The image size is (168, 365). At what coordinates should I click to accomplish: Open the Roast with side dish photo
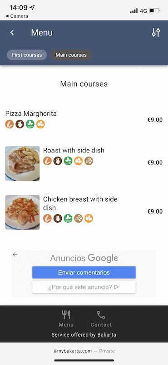pyautogui.click(x=22, y=163)
